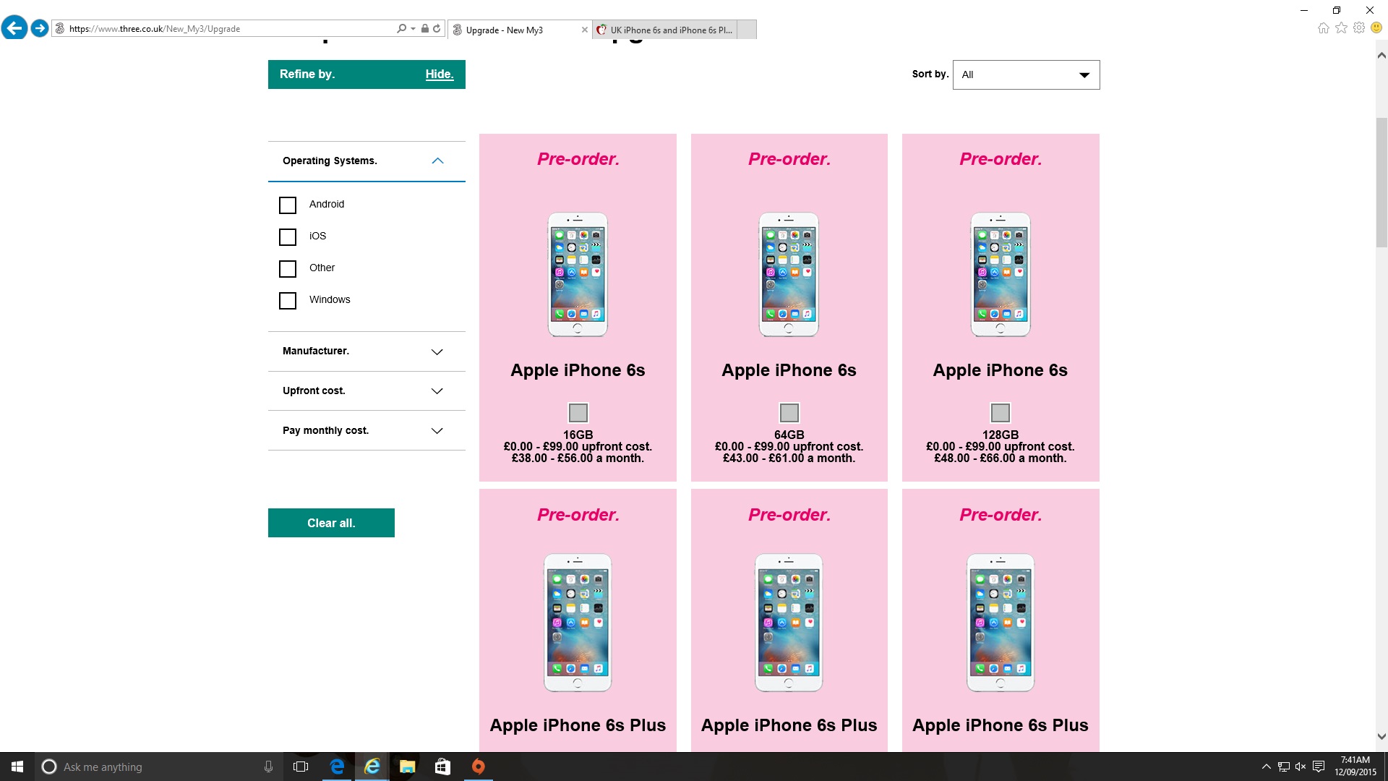Check the Android operating system filter
Image resolution: width=1388 pixels, height=781 pixels.
tap(288, 205)
